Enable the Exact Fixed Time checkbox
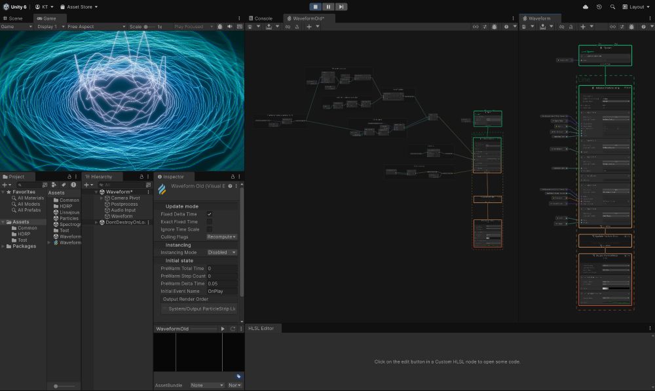Screen dimensions: 655x391 pyautogui.click(x=210, y=222)
